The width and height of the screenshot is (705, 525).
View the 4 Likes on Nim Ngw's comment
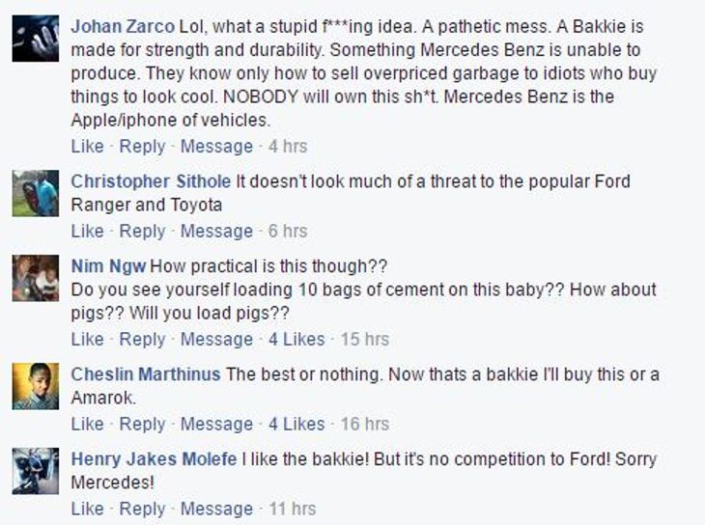click(x=296, y=340)
